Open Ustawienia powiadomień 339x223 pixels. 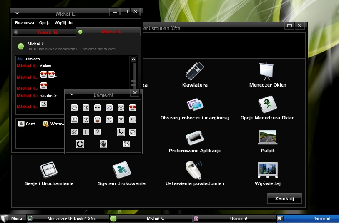[x=195, y=173]
